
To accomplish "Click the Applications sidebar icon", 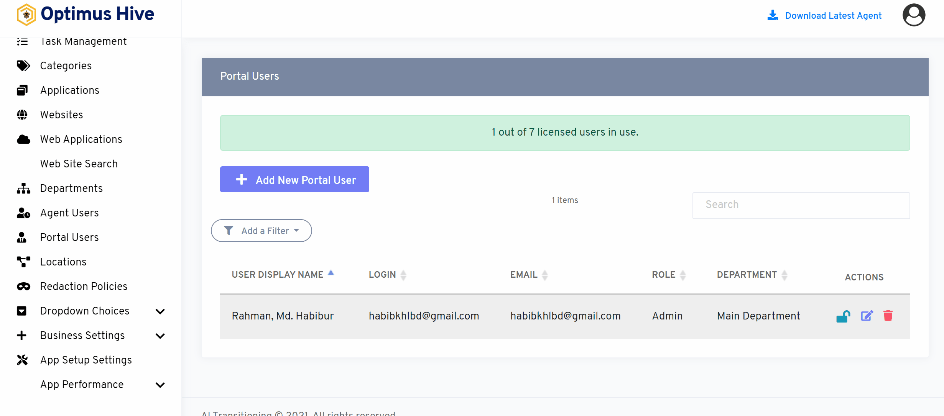I will [23, 90].
